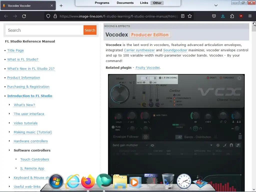Expand The user interface tree arrow
The height and width of the screenshot is (192, 256).
click(x=9, y=114)
